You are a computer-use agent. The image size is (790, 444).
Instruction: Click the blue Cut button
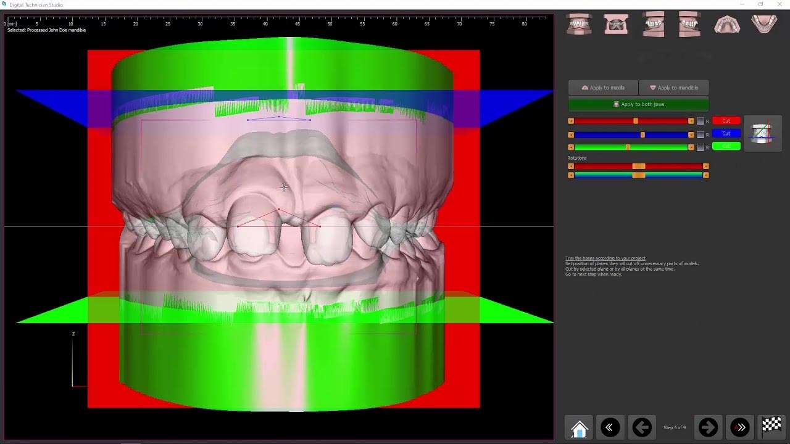coord(726,134)
